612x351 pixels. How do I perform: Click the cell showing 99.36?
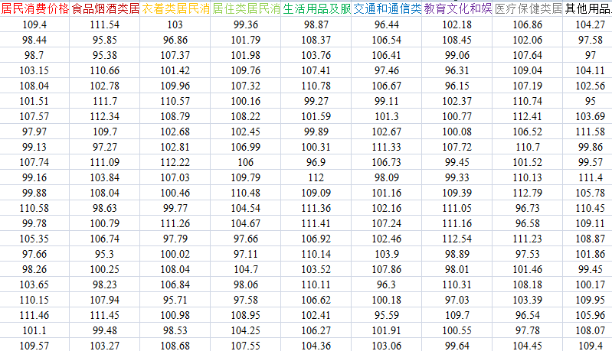246,24
